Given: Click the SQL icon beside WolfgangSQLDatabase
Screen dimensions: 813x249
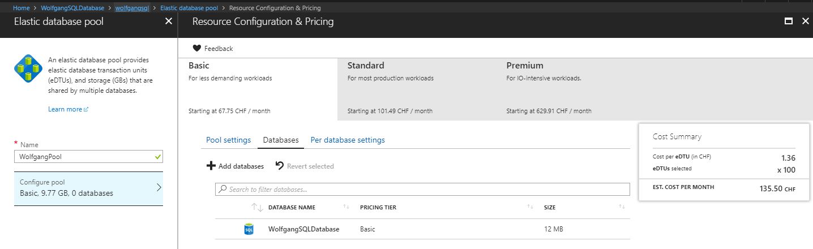Looking at the screenshot, I should pyautogui.click(x=249, y=229).
